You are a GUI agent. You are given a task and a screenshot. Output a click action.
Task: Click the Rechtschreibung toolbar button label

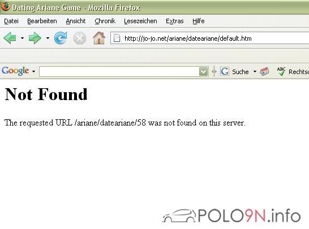pyautogui.click(x=299, y=72)
